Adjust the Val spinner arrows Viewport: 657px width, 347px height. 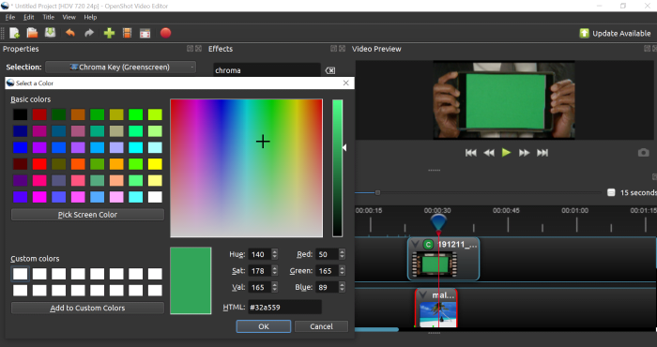coord(274,287)
